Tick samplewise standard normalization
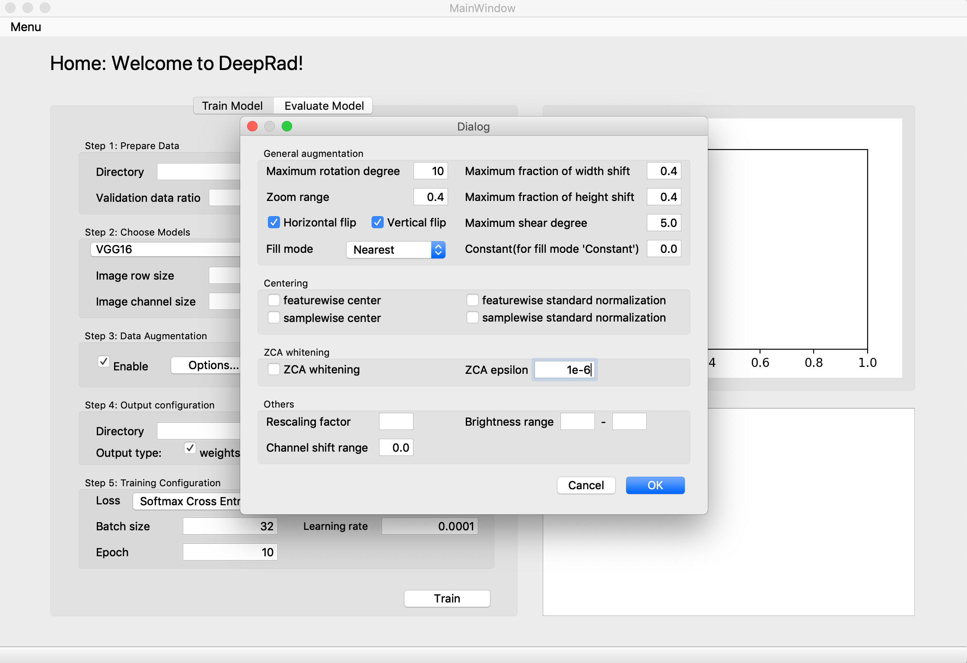The height and width of the screenshot is (663, 967). (472, 318)
